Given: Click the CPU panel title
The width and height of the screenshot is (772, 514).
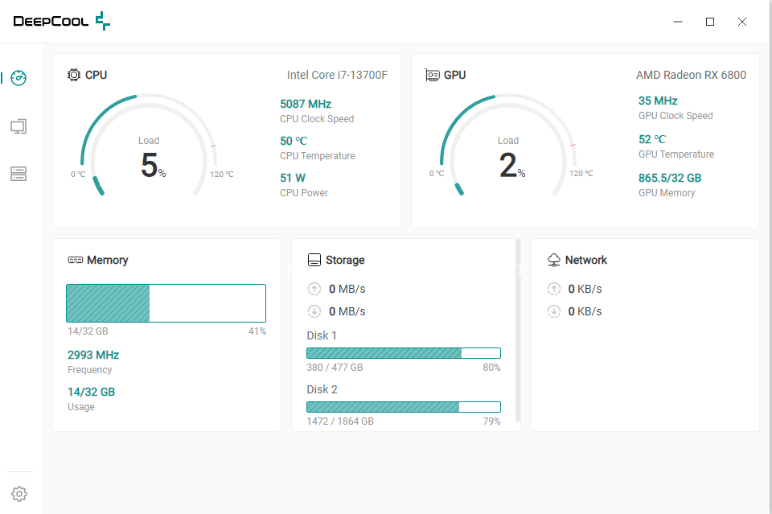Looking at the screenshot, I should pos(96,75).
